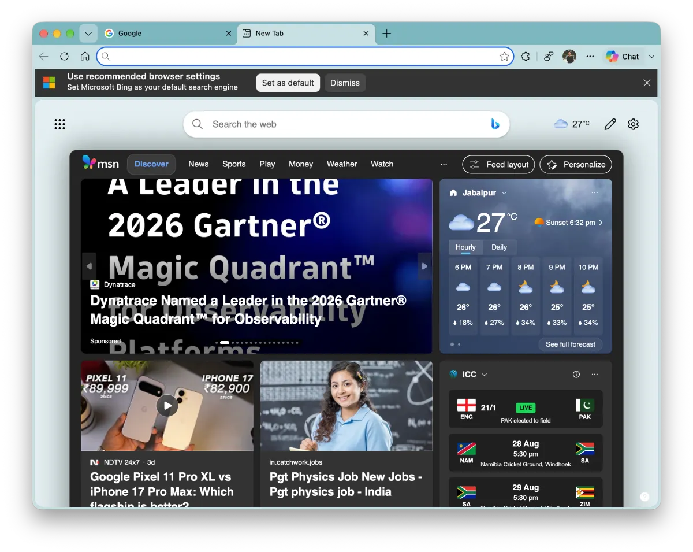Close the Google tab

[229, 34]
